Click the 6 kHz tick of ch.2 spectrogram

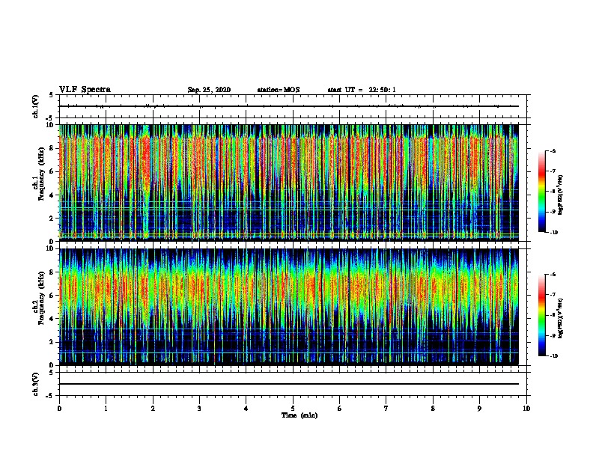coord(52,296)
